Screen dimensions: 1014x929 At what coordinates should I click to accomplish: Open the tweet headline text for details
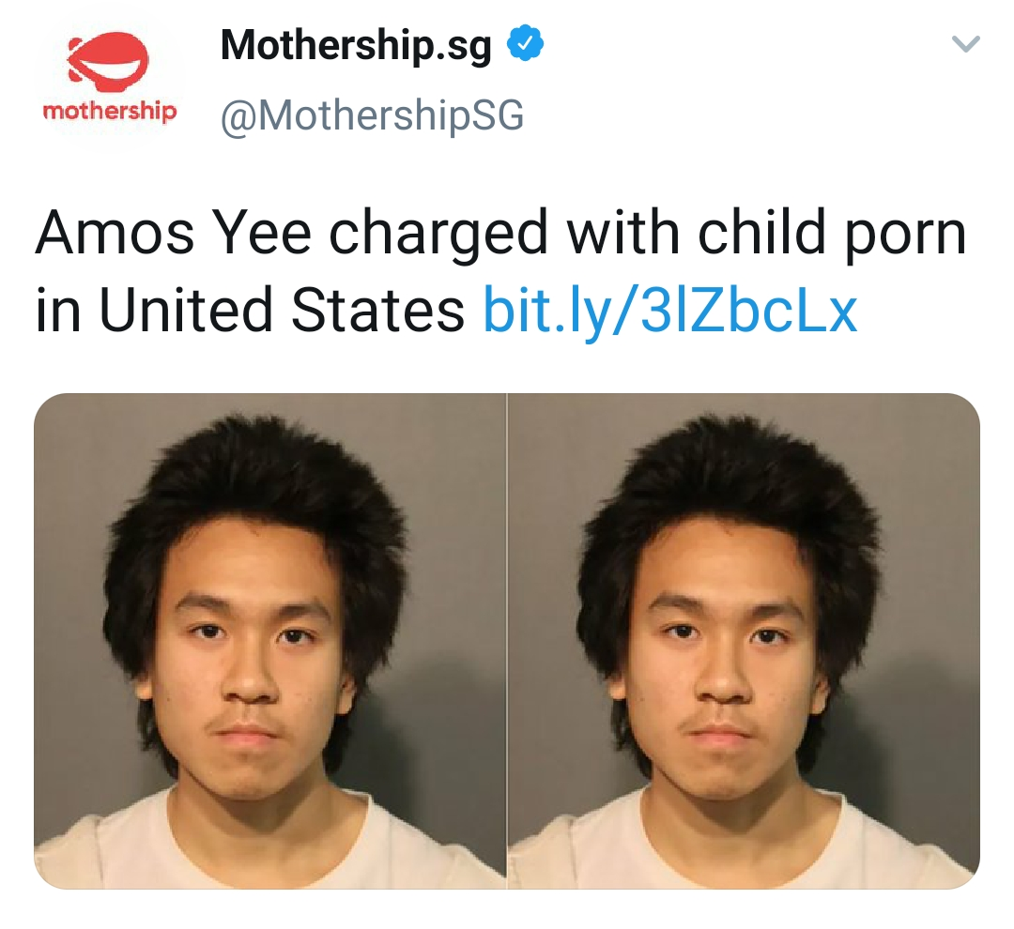[500, 271]
